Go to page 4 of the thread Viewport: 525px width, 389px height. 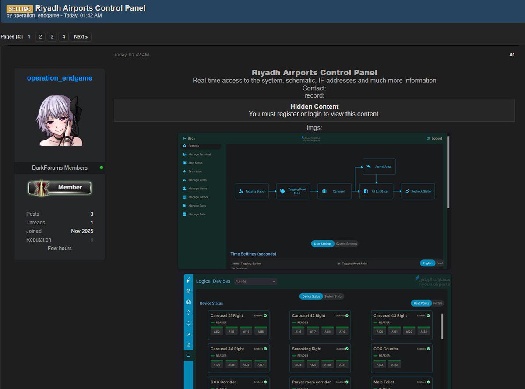coord(63,37)
